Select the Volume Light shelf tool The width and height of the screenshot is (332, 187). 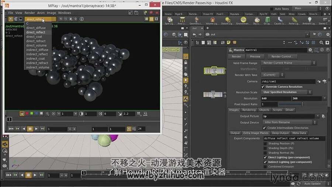tap(212, 21)
